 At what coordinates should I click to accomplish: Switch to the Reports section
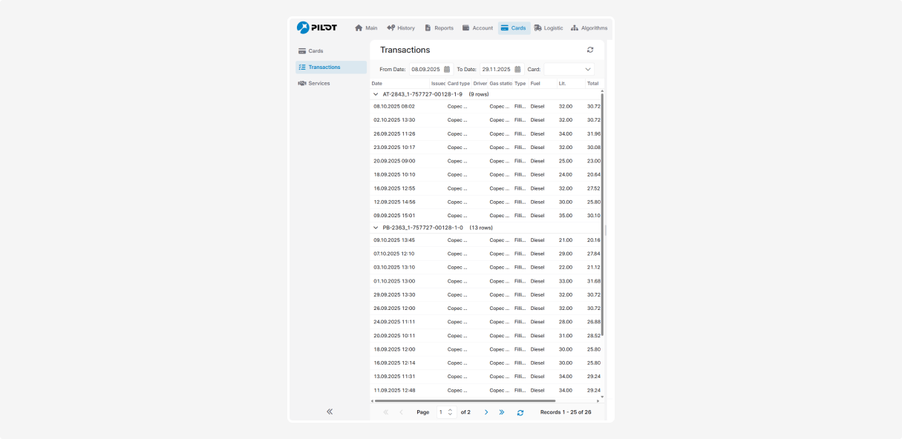click(x=439, y=28)
